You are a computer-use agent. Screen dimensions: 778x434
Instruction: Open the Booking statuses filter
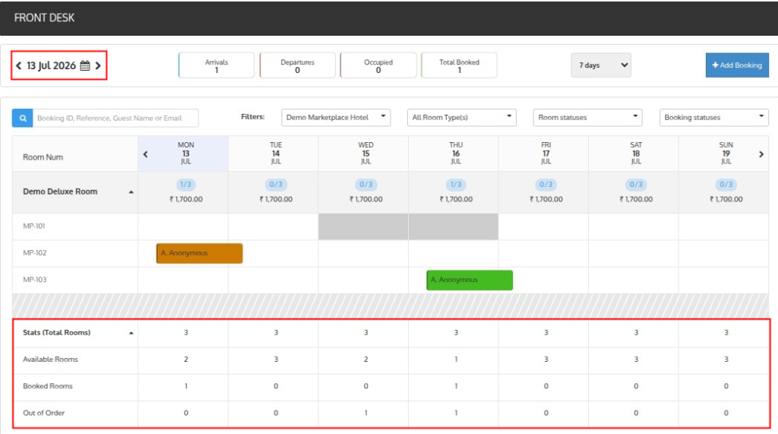(x=714, y=118)
